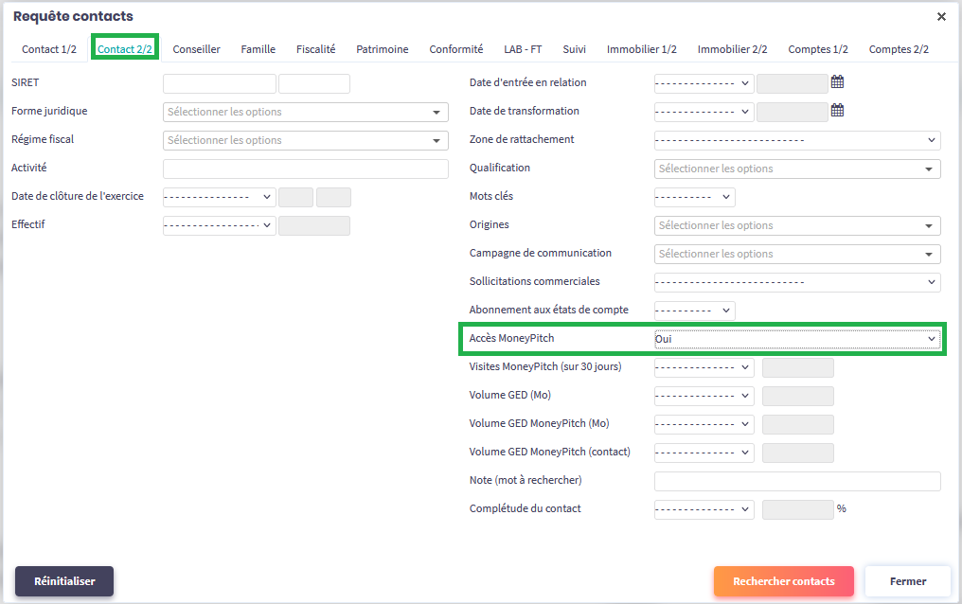This screenshot has height=604, width=962.
Task: Focus the Note (mot à rechercher) field
Action: [x=796, y=481]
